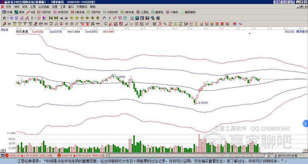Open the 9P四方形 tool
Image resolution: width=308 pixels, height=164 pixels.
[61, 12]
